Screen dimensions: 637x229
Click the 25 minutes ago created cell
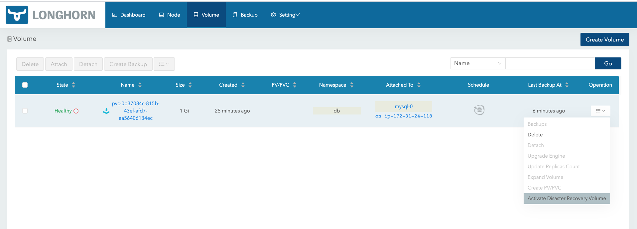pyautogui.click(x=232, y=111)
